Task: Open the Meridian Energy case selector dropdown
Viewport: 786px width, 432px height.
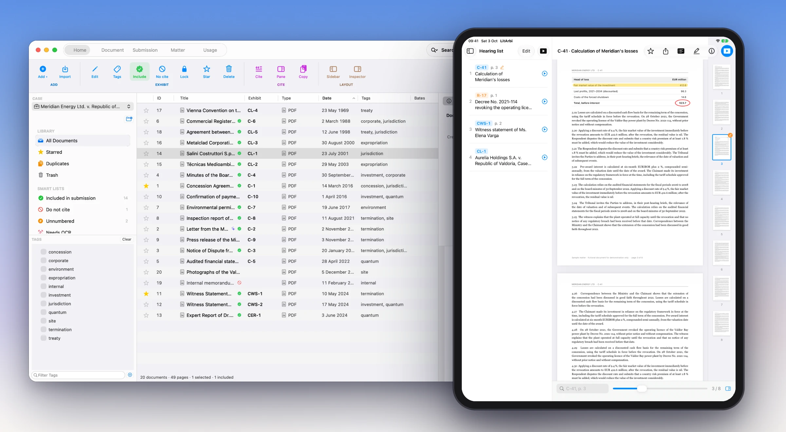Action: (83, 107)
